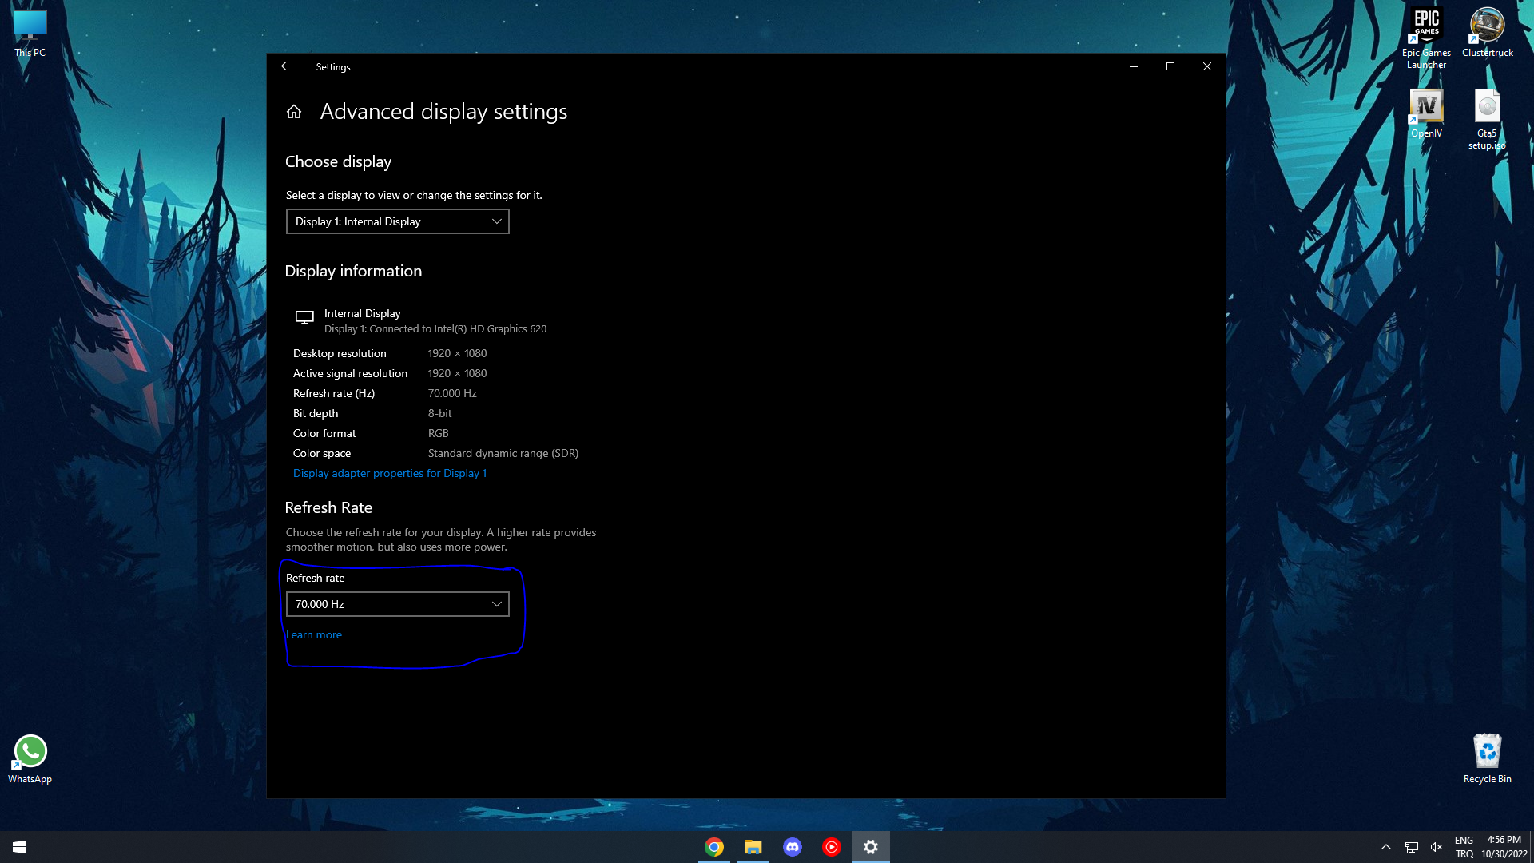
Task: Click the Settings gear in the taskbar
Action: [x=870, y=847]
